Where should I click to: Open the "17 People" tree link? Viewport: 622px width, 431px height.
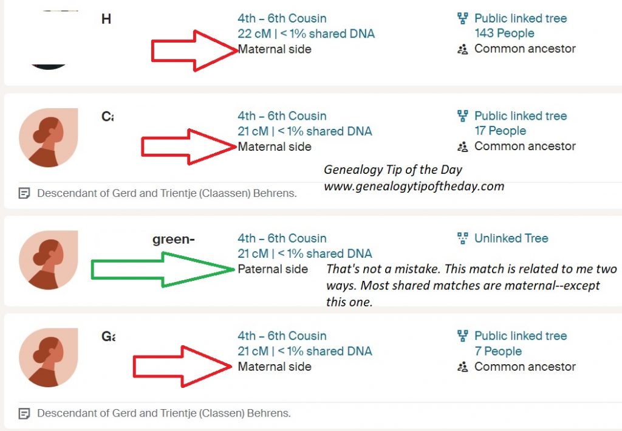click(500, 131)
